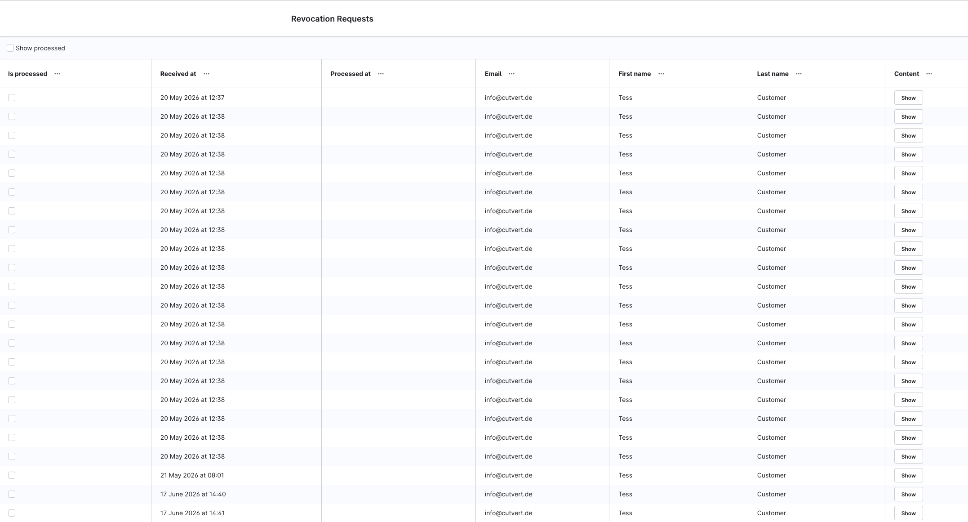Click the Email column header label

pyautogui.click(x=493, y=74)
